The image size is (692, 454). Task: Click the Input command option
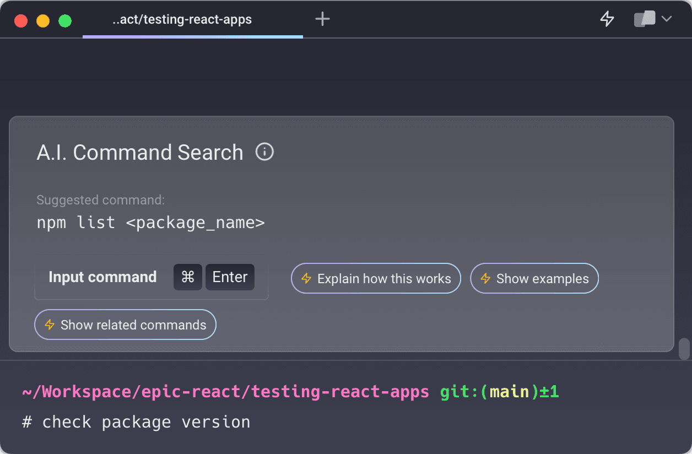pos(102,277)
